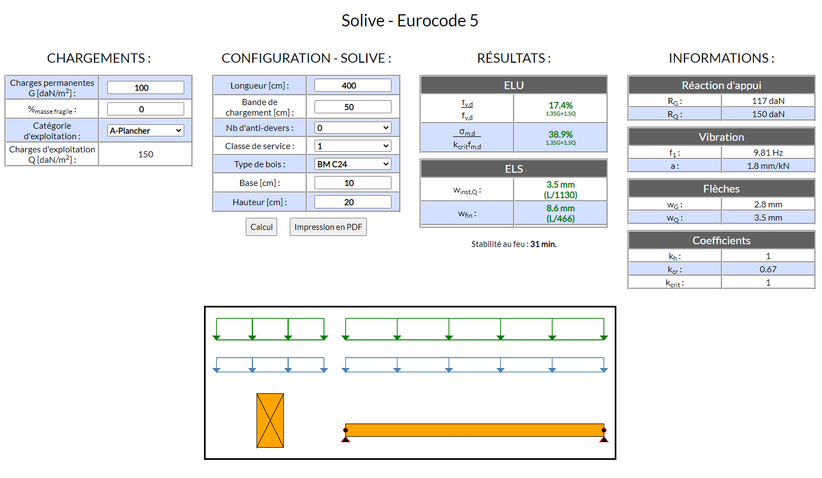Click the orange beam elevation drawing
Image resolution: width=822 pixels, height=478 pixels.
pos(475,430)
